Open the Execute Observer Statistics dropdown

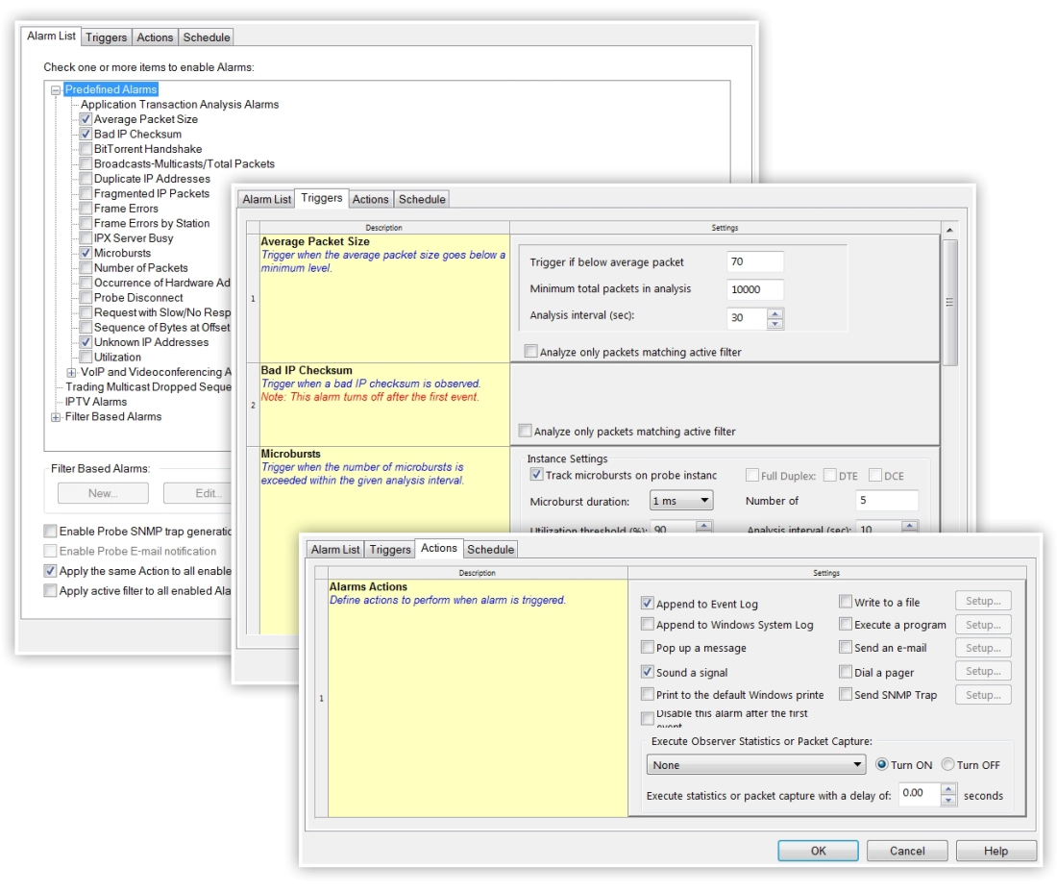pyautogui.click(x=756, y=765)
